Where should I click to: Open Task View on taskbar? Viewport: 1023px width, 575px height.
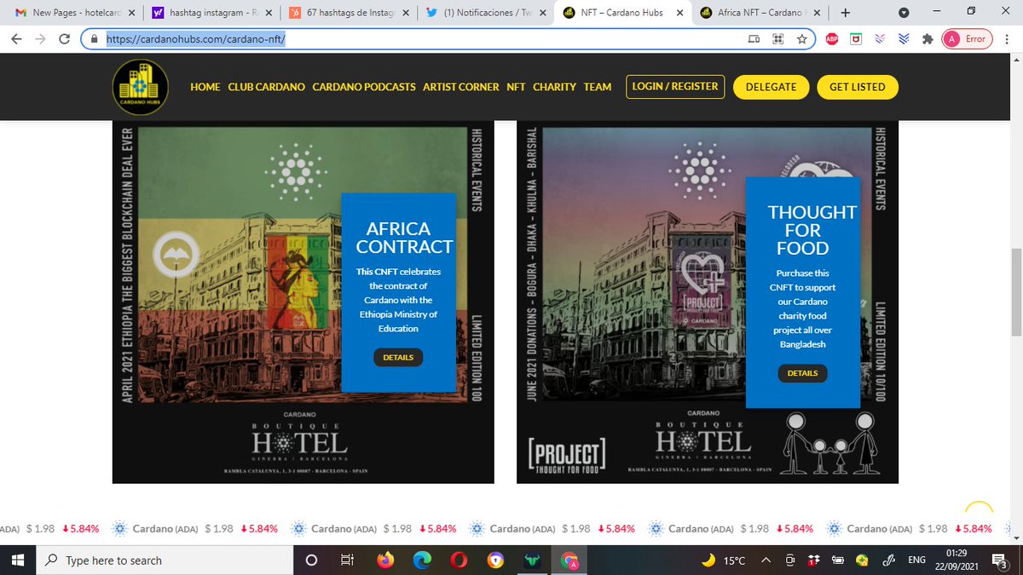(347, 561)
